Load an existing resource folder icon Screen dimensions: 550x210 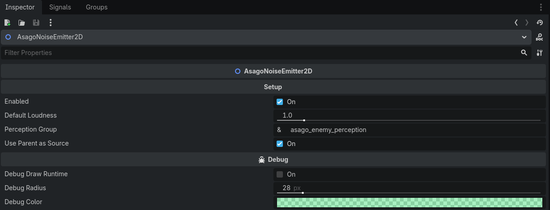coord(22,23)
